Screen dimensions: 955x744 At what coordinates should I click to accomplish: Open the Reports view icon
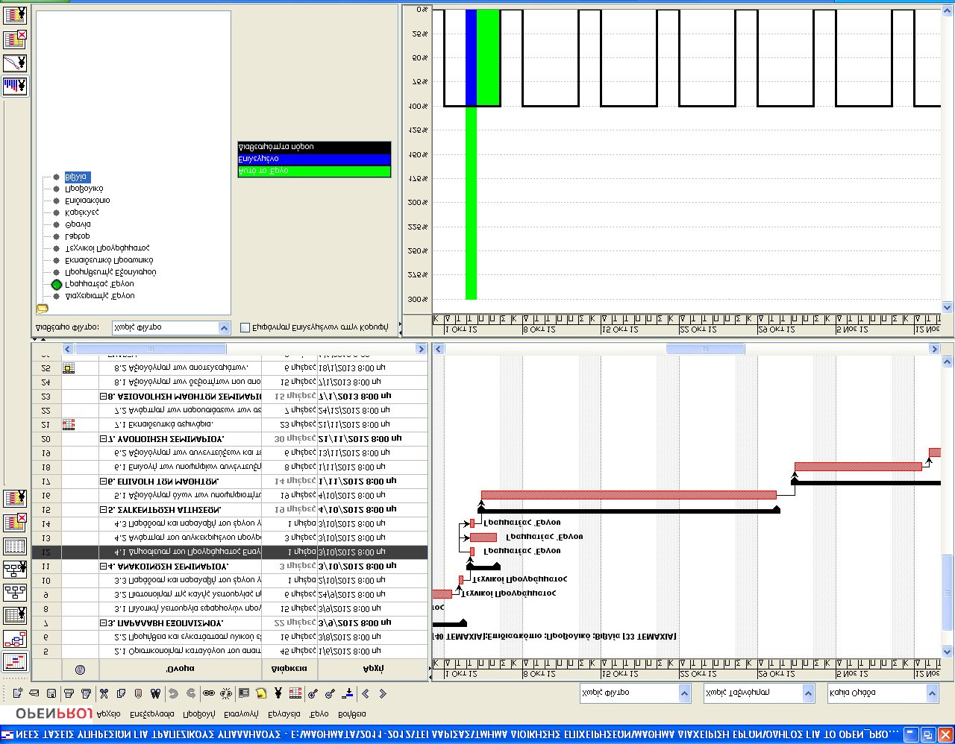click(15, 546)
